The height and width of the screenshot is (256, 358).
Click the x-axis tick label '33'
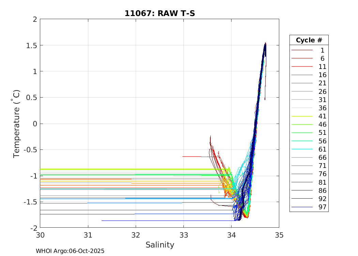coord(183,235)
